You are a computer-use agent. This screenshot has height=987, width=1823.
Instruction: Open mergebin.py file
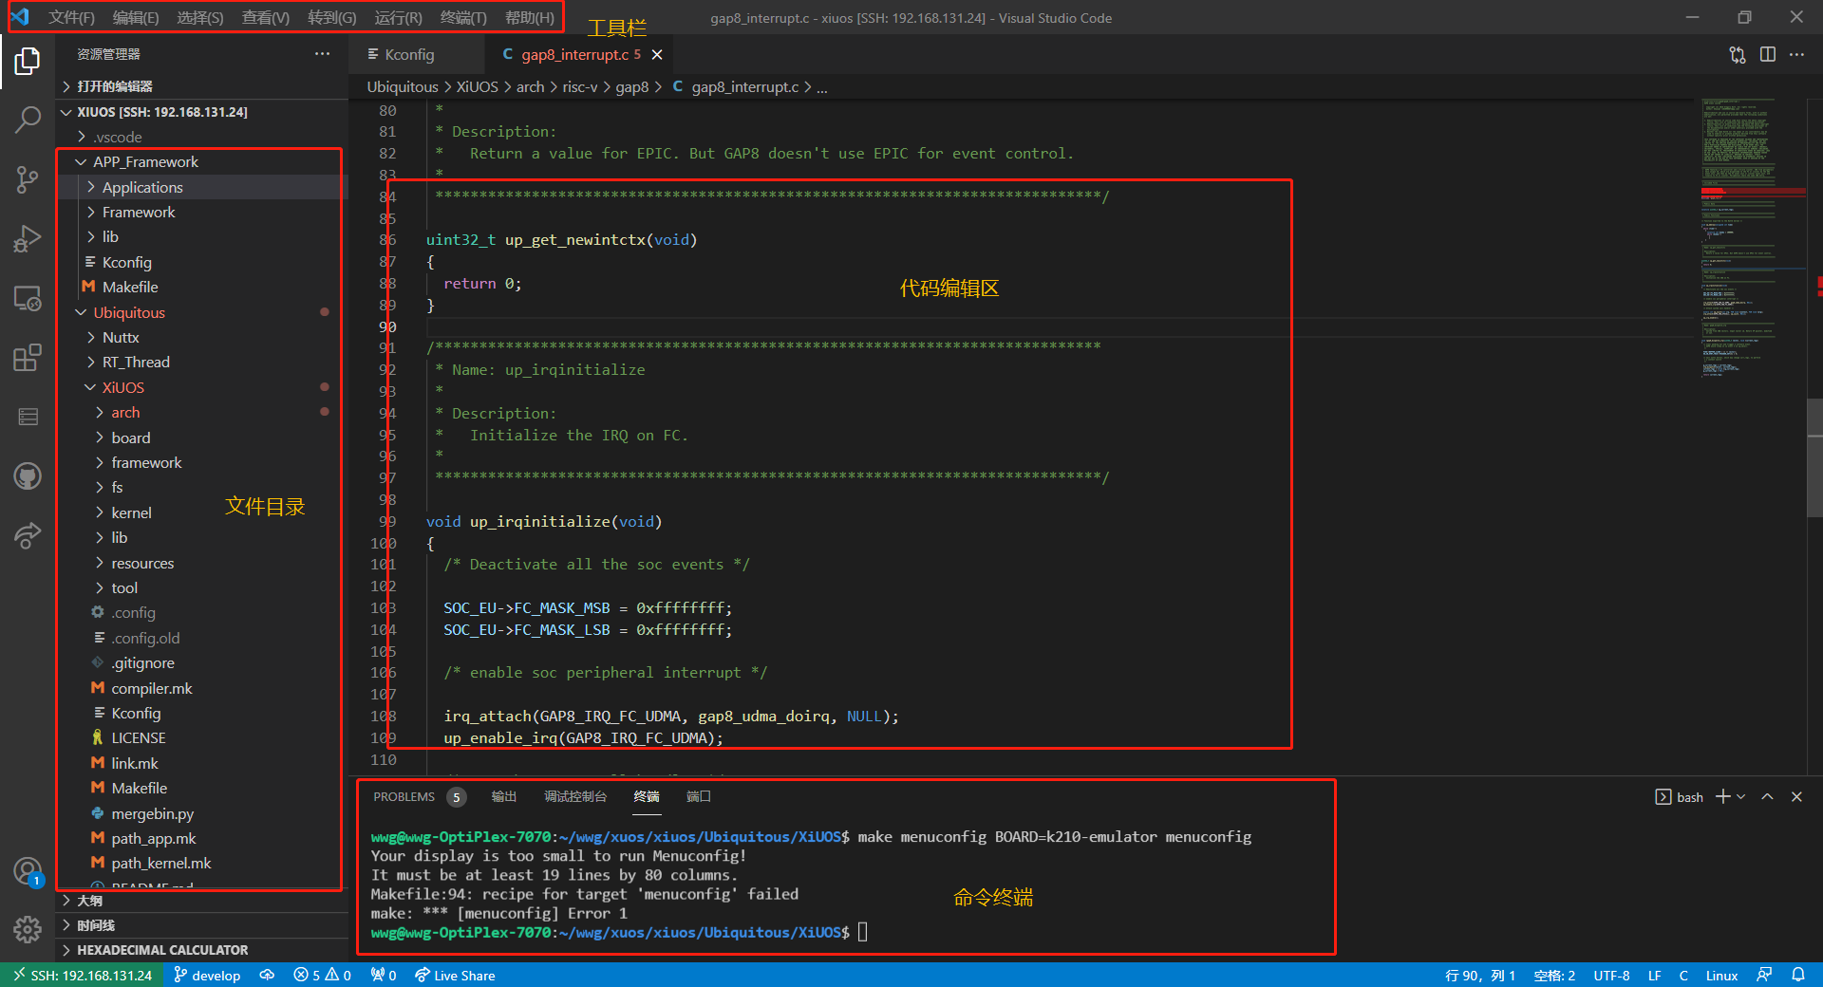[201, 814]
